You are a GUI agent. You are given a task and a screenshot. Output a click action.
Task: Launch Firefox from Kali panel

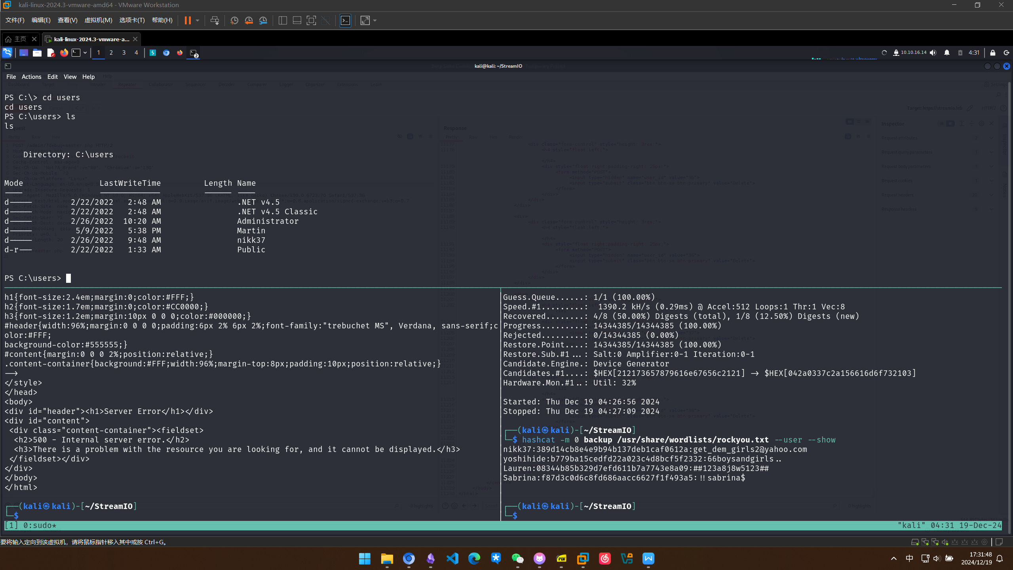[64, 53]
